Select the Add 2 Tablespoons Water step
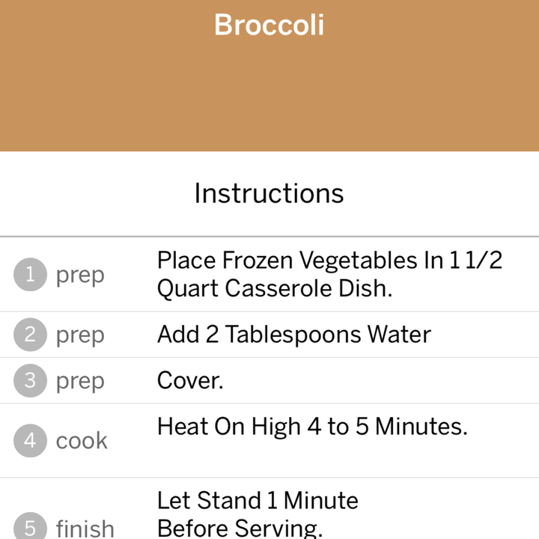This screenshot has width=539, height=539. [x=294, y=334]
